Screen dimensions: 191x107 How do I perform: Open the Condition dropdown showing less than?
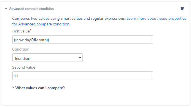(x=48, y=58)
